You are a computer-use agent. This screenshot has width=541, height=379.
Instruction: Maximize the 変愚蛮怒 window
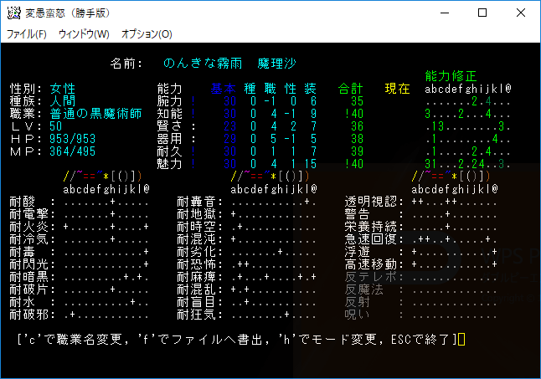click(x=482, y=13)
